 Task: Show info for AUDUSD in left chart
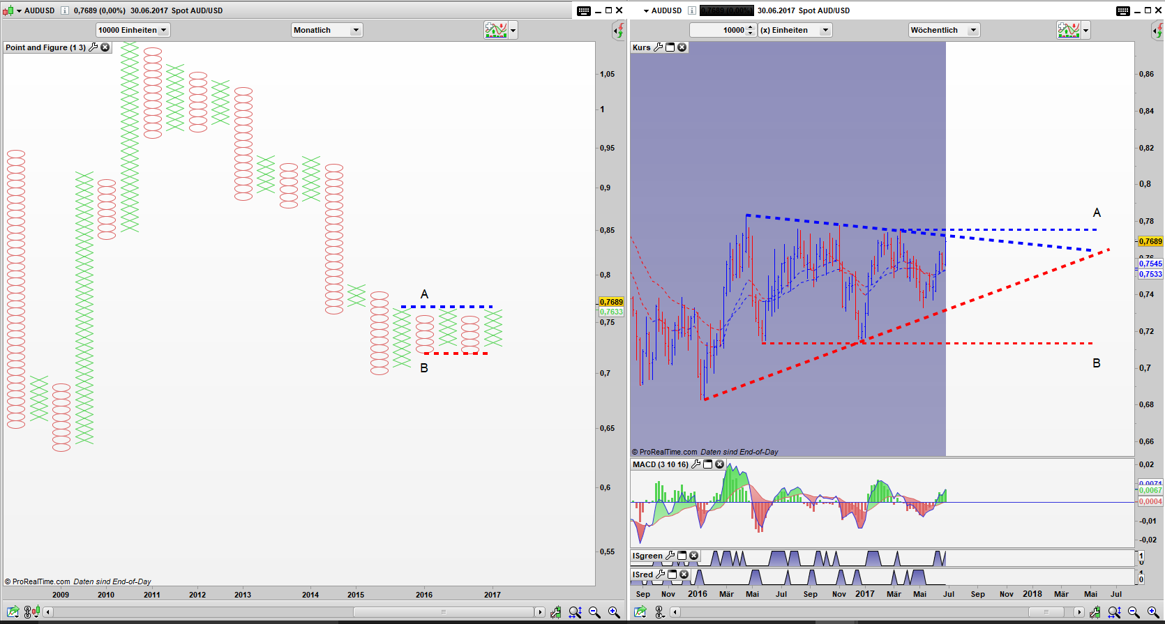65,10
